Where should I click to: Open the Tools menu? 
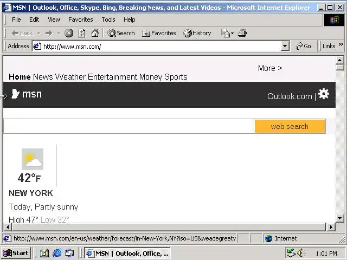pos(108,19)
